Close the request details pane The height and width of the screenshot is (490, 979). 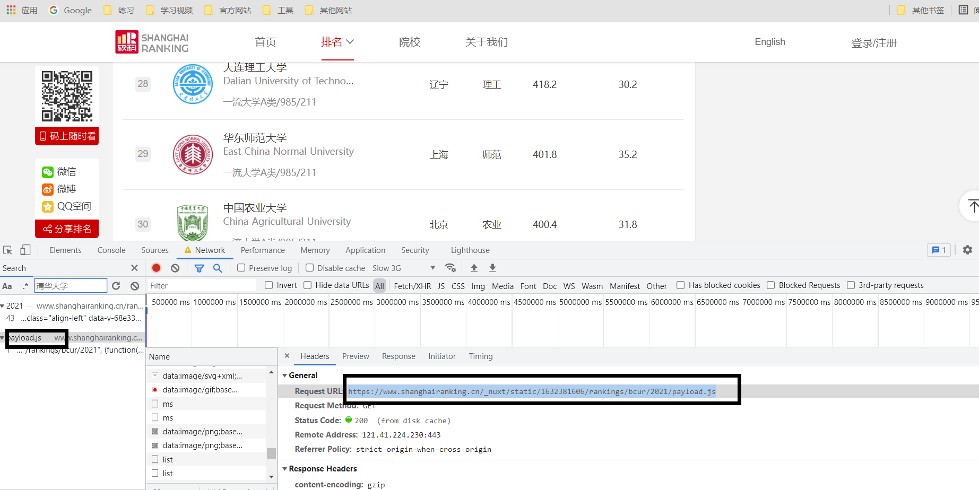(x=287, y=356)
